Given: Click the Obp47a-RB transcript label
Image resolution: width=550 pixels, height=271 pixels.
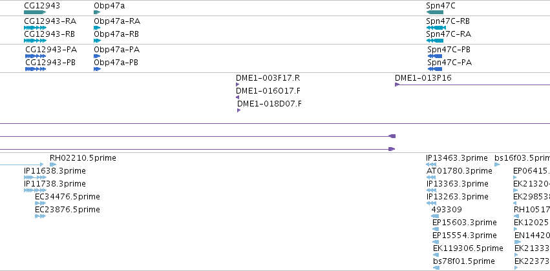Looking at the screenshot, I should pyautogui.click(x=116, y=34).
